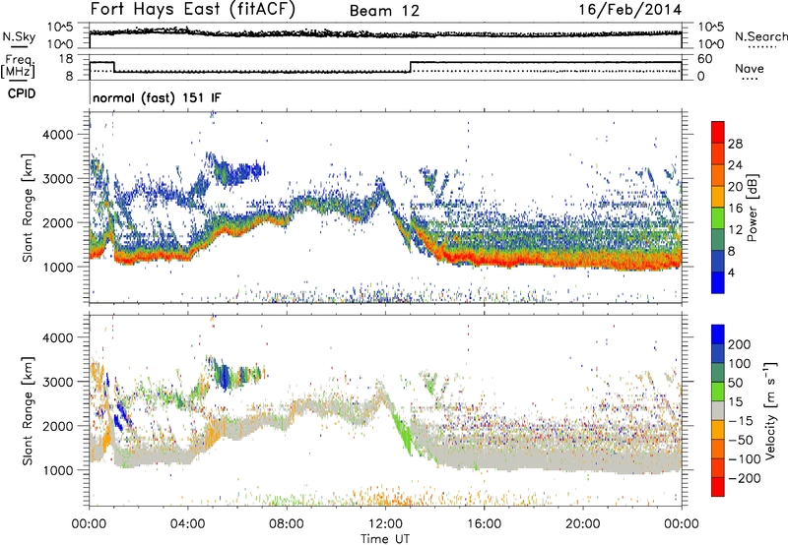Click the blue bottom of the power colorbar

click(718, 282)
